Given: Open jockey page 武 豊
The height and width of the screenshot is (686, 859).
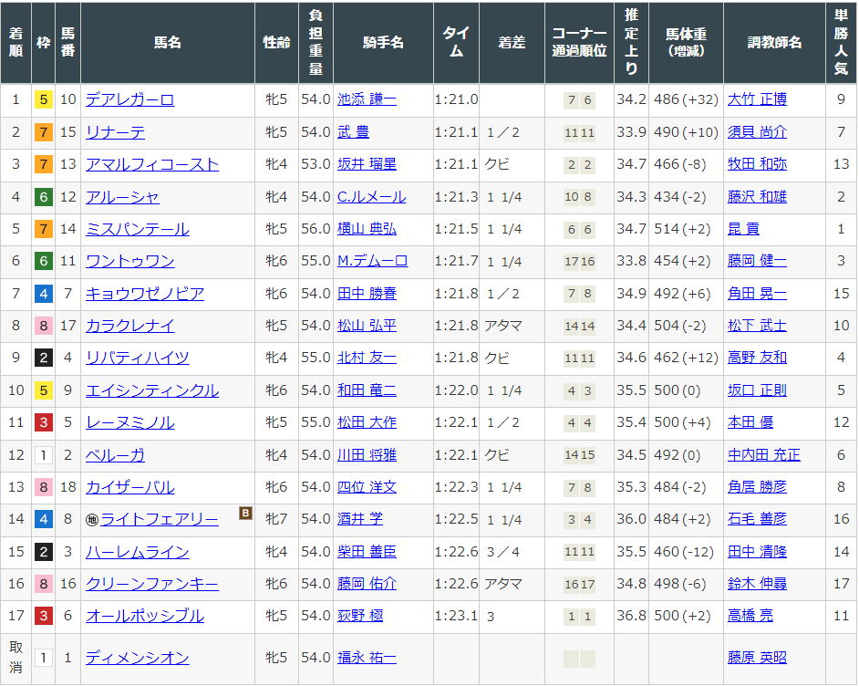Looking at the screenshot, I should click(x=353, y=132).
